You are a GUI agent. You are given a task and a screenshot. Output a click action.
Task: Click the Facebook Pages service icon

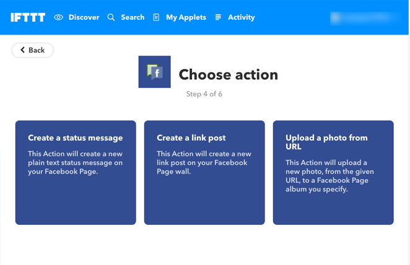[x=155, y=72]
